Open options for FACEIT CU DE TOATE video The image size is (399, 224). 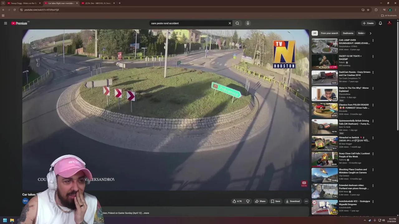[x=373, y=56]
